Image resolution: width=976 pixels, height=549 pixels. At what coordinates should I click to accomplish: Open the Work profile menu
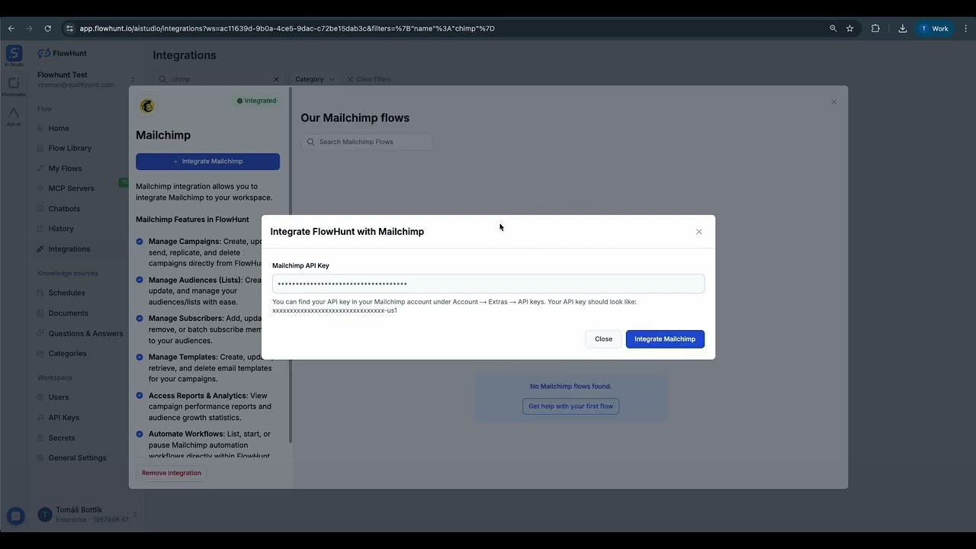tap(934, 28)
